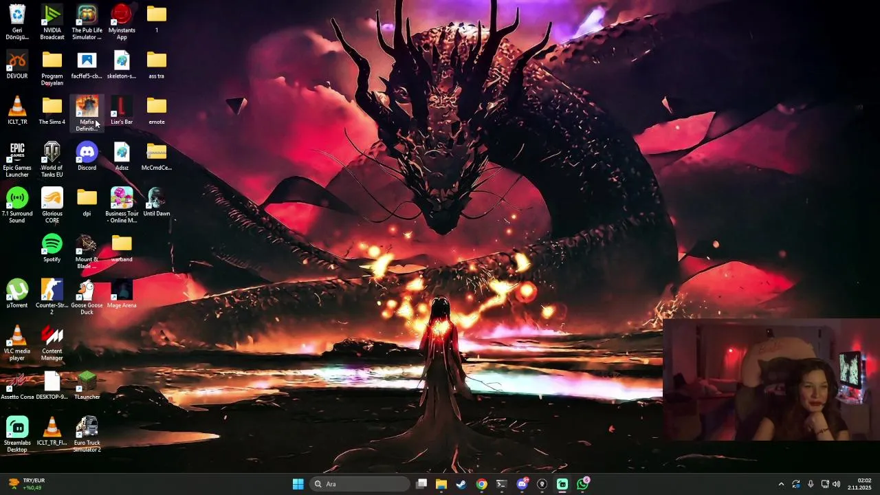Open the Recycle Bin desktop icon
This screenshot has height=495, width=880.
pyautogui.click(x=17, y=21)
